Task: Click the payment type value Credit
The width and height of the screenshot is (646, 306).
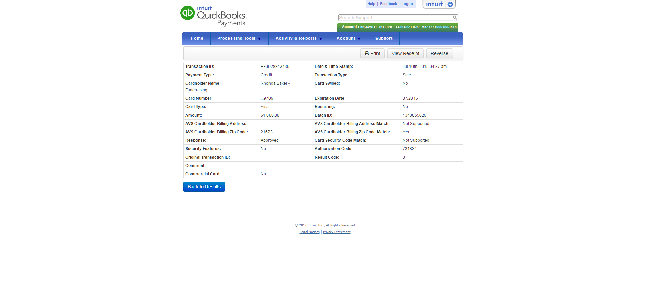Action: [266, 75]
